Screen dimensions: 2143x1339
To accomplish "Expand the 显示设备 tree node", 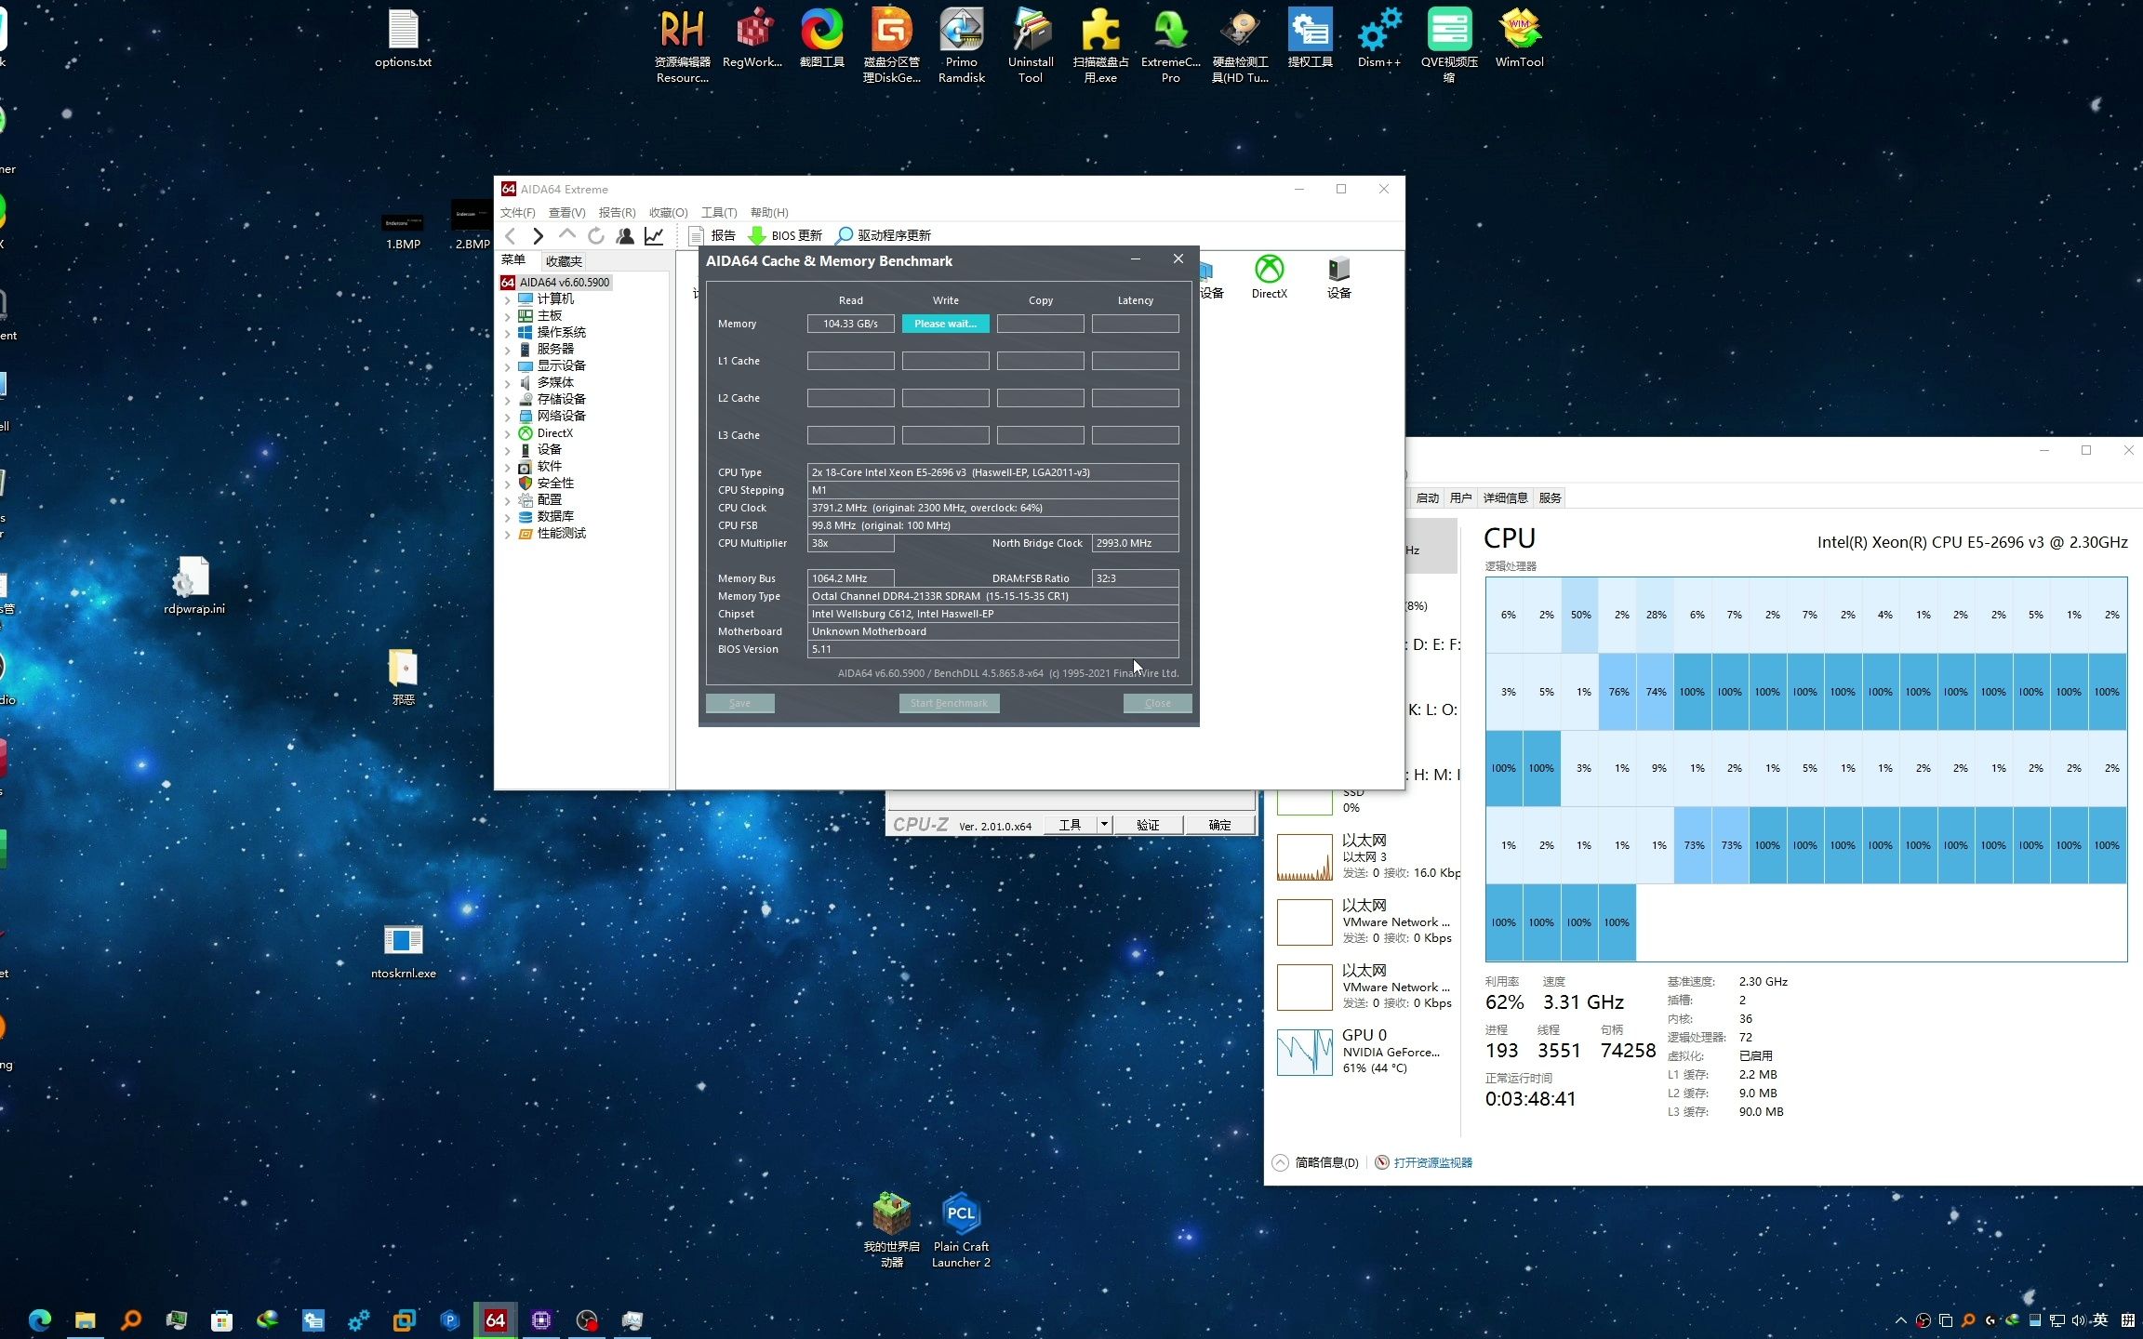I will click(x=508, y=366).
